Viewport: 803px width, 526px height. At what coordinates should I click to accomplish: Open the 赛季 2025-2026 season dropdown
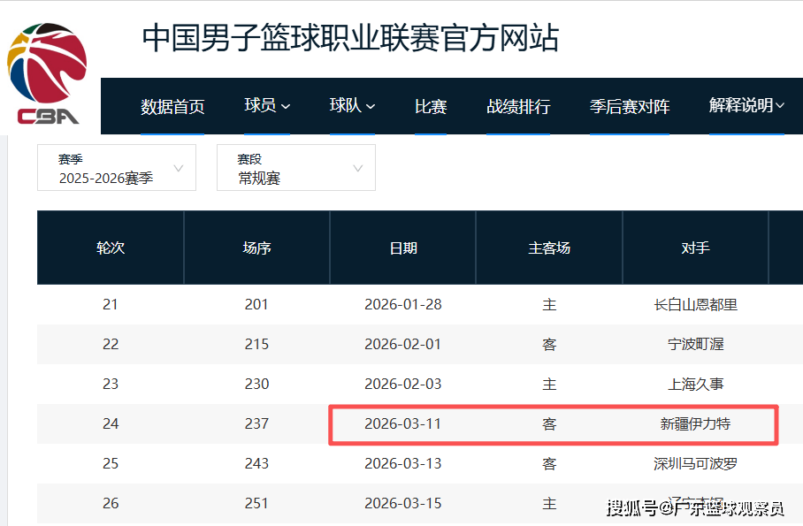(117, 168)
